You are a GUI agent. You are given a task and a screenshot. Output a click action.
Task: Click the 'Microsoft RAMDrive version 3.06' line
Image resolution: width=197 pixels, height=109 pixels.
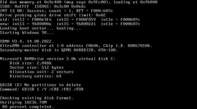(58, 59)
